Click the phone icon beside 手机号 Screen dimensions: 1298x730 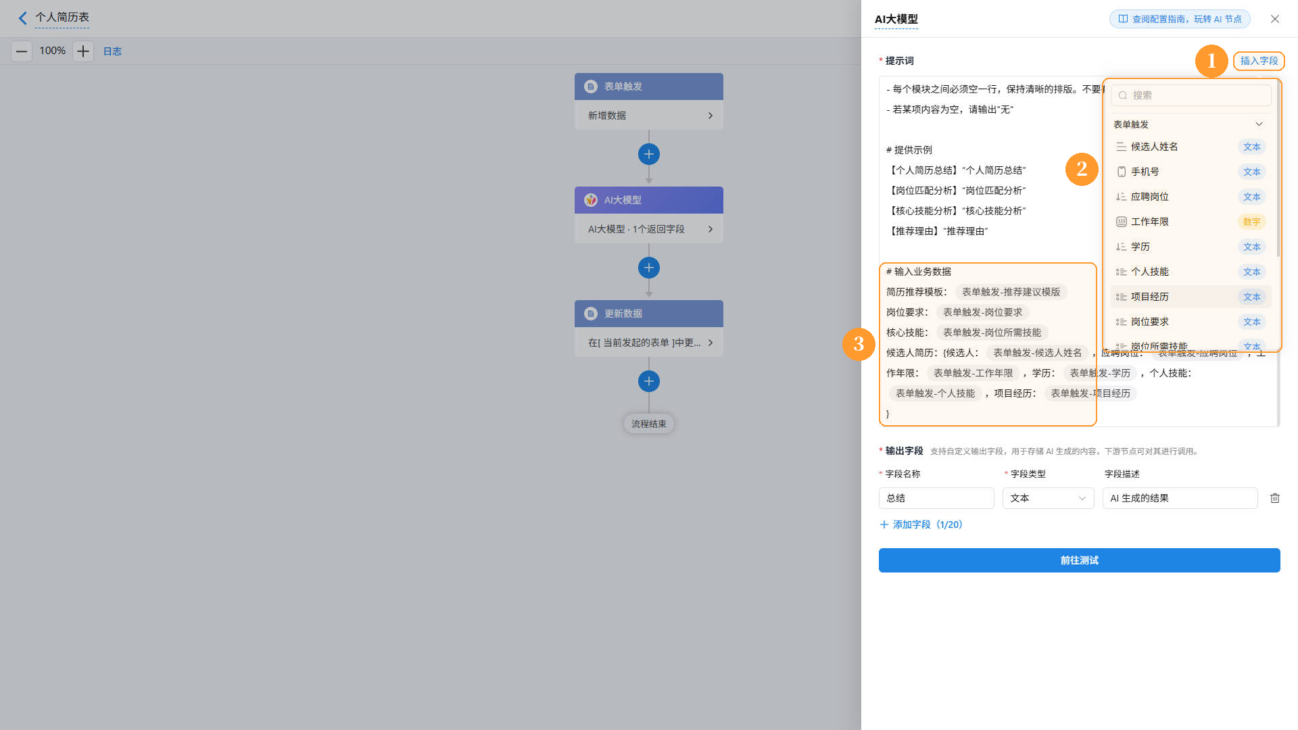pyautogui.click(x=1122, y=172)
